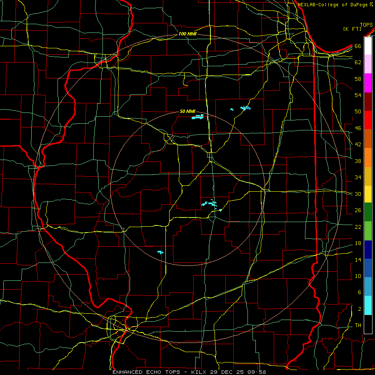Click the 'NEXLAB-College of DuPage' credit text
The width and height of the screenshot is (375, 375).
(333, 5)
